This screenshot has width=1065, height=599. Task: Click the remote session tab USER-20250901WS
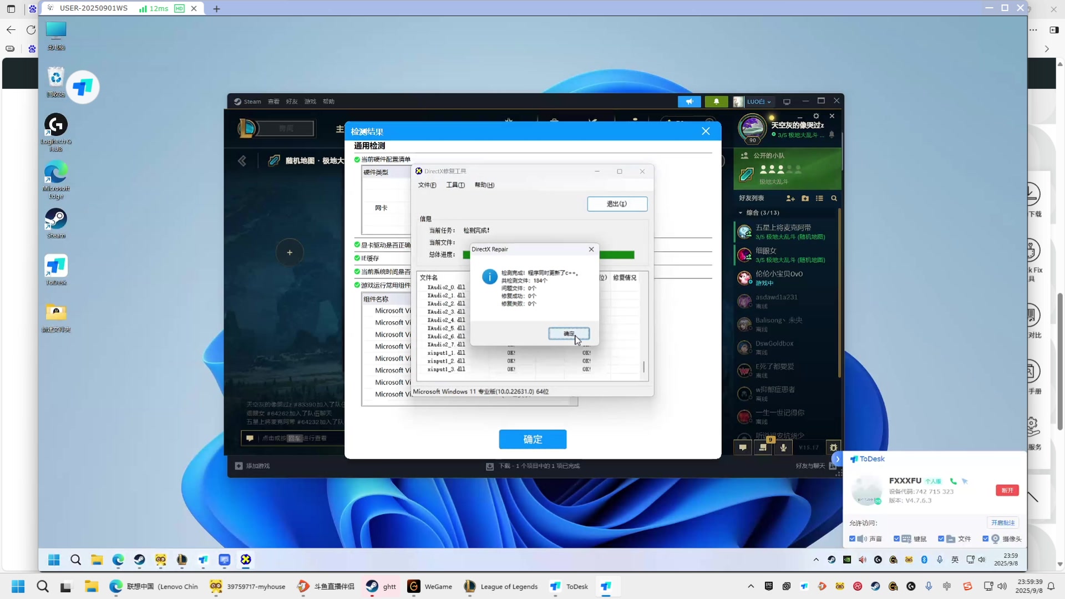pyautogui.click(x=121, y=8)
